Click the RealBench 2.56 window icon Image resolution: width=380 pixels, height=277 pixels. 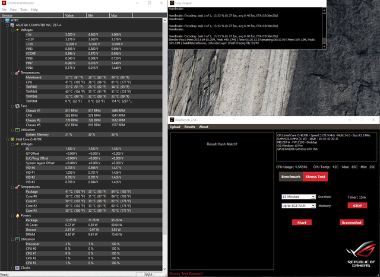172,120
